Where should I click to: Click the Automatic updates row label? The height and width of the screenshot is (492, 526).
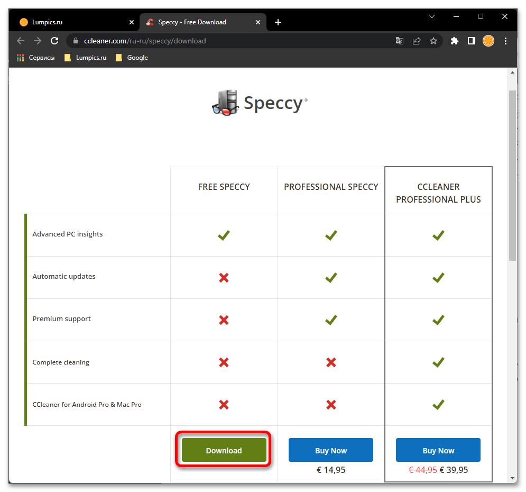pyautogui.click(x=64, y=276)
